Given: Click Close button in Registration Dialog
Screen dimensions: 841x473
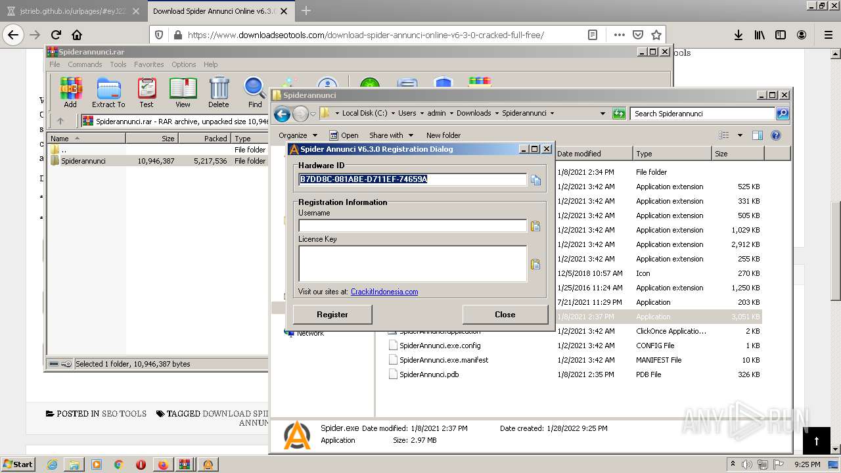Looking at the screenshot, I should [505, 315].
